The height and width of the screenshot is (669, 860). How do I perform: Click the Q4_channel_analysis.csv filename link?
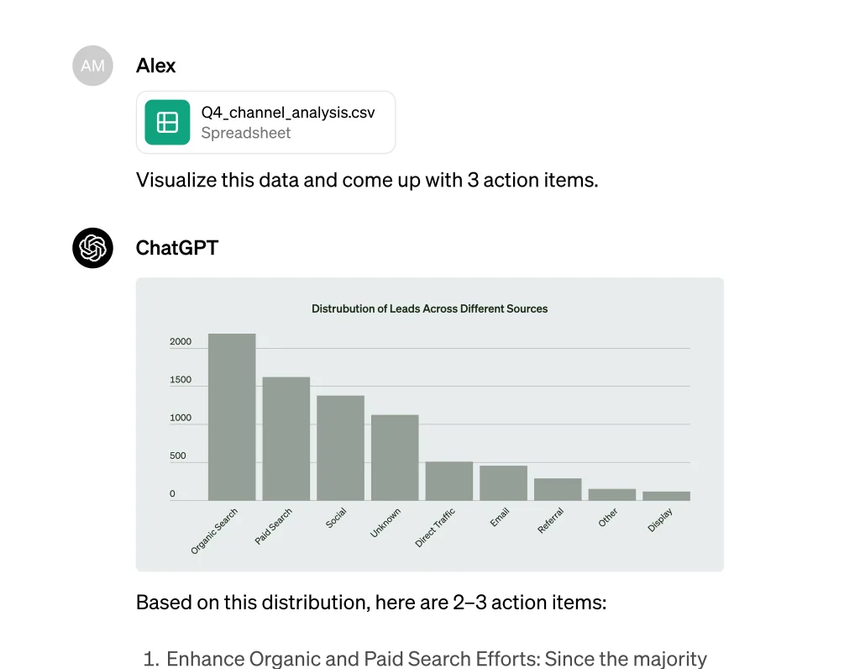coord(288,112)
